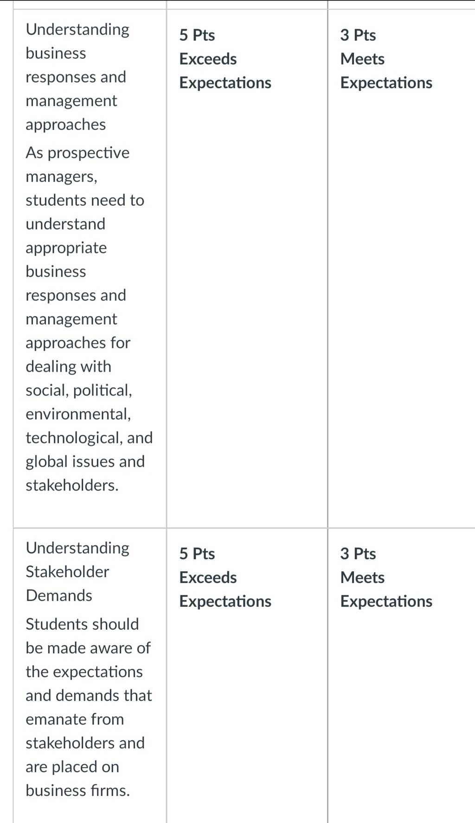The height and width of the screenshot is (823, 475).
Task: Click the 'Students should be made aware' description
Action: click(x=89, y=707)
